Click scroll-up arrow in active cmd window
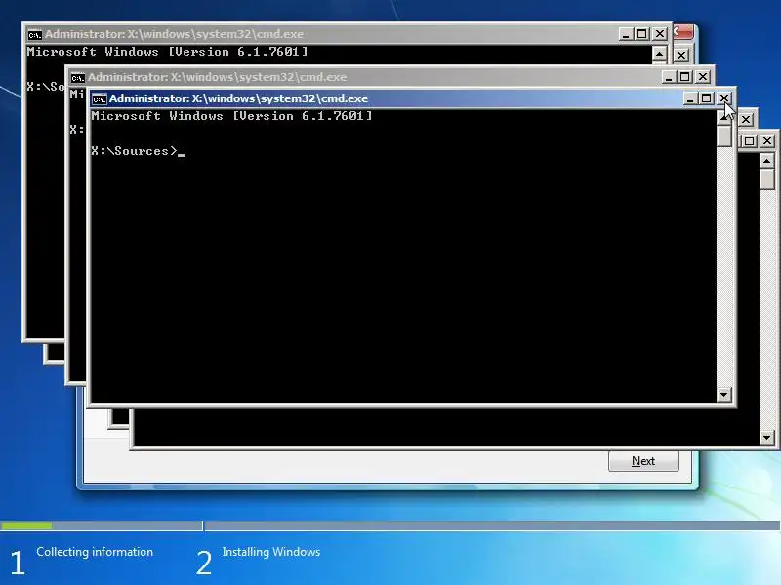The image size is (781, 585). point(723,117)
